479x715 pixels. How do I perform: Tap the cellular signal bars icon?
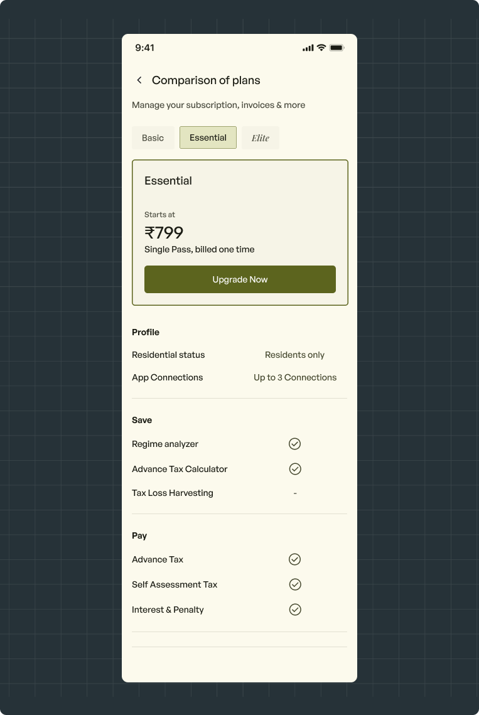pyautogui.click(x=308, y=48)
